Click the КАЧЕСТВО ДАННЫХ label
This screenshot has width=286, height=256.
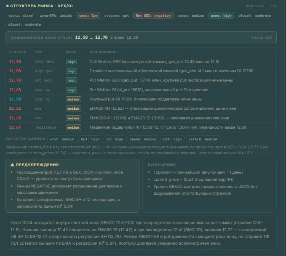(25, 139)
